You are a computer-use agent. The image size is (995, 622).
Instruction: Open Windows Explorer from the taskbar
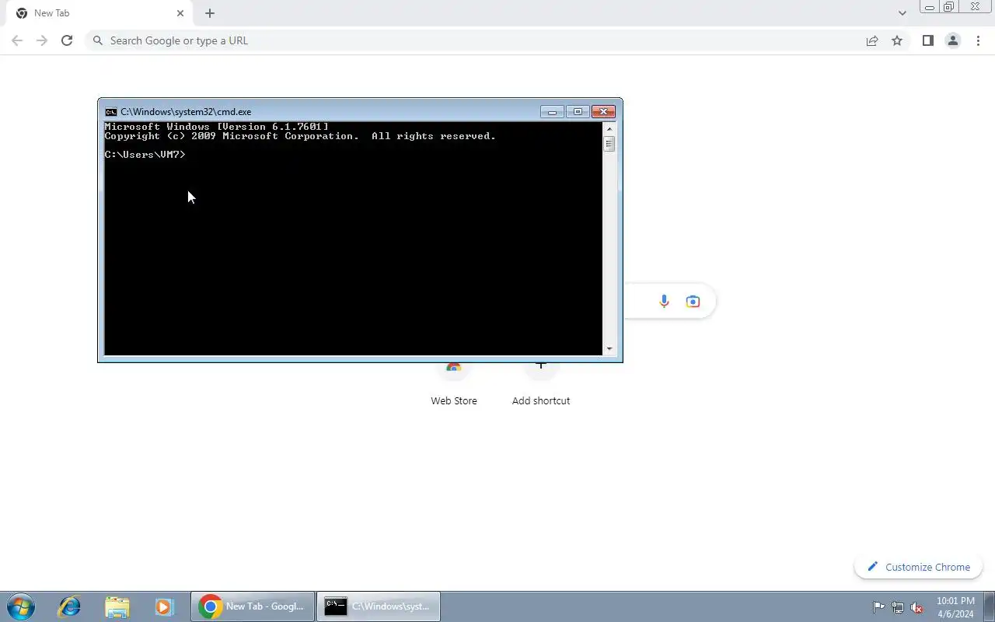coord(117,606)
